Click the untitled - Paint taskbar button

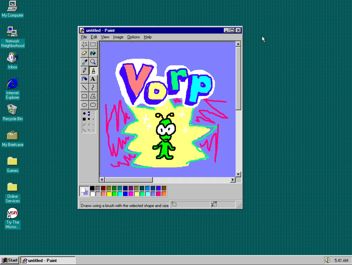(48, 260)
